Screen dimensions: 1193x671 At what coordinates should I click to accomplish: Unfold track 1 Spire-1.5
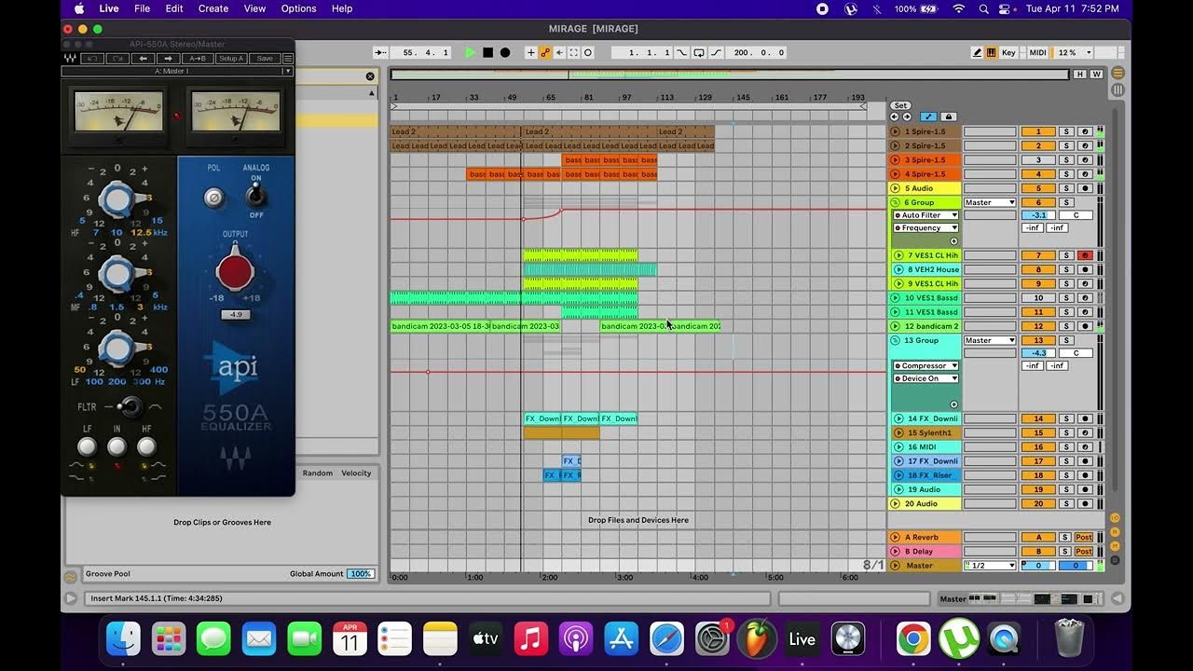tap(896, 132)
